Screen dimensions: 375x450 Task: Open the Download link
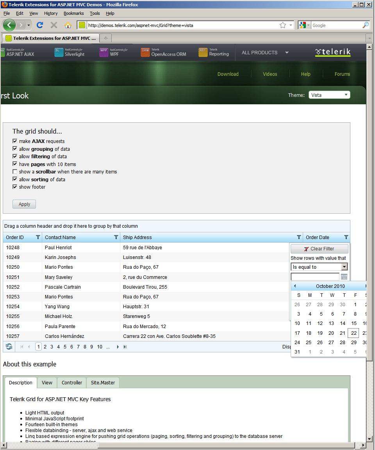click(x=228, y=74)
